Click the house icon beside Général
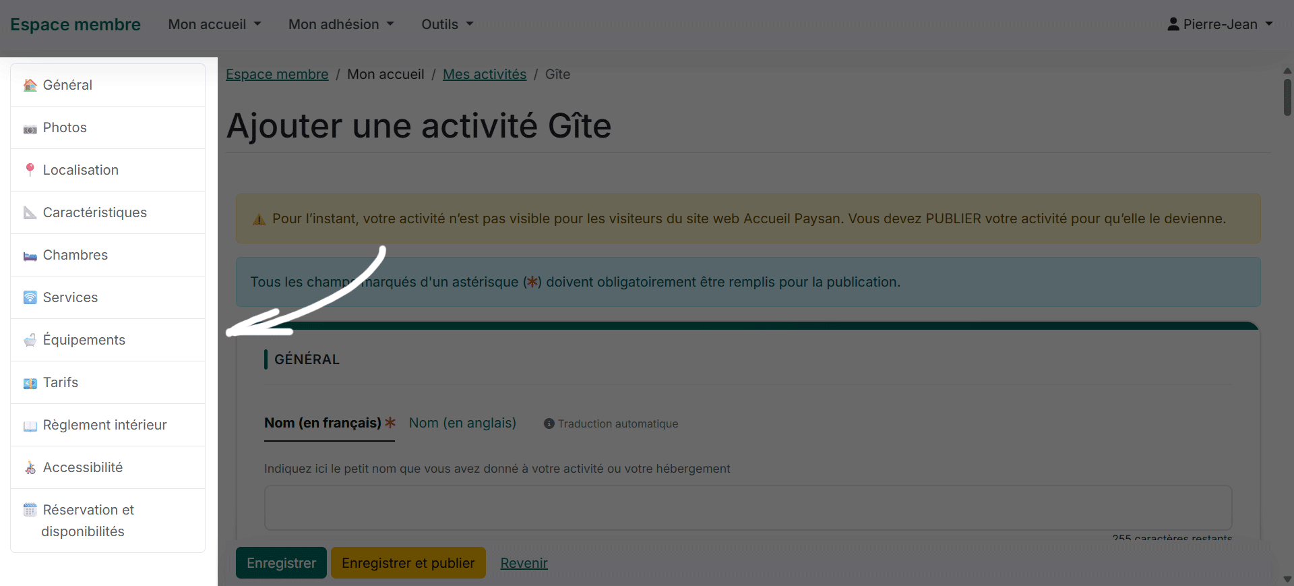 (x=30, y=86)
